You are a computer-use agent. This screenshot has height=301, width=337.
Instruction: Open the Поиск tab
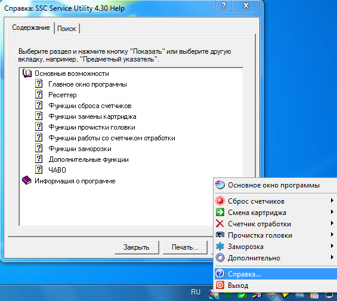67,29
